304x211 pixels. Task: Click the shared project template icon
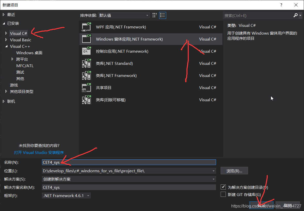(x=86, y=88)
